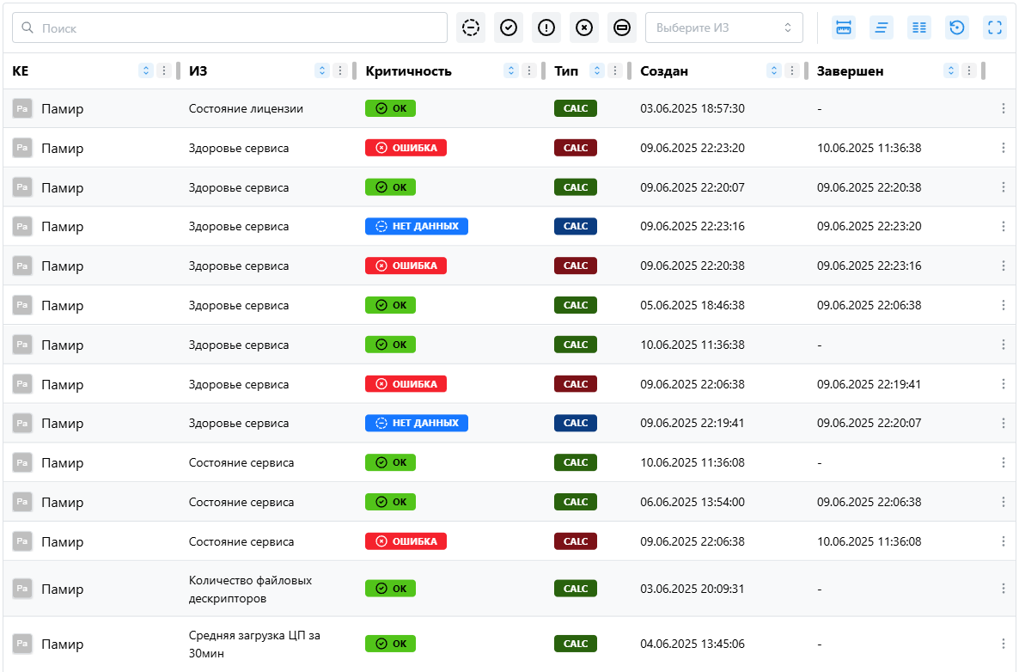This screenshot has height=672, width=1019.
Task: Click the created date '03.06.2025 18:57:30'
Action: coord(693,108)
